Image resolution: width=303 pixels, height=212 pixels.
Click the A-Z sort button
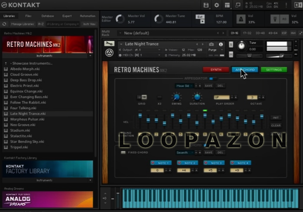click(41, 24)
